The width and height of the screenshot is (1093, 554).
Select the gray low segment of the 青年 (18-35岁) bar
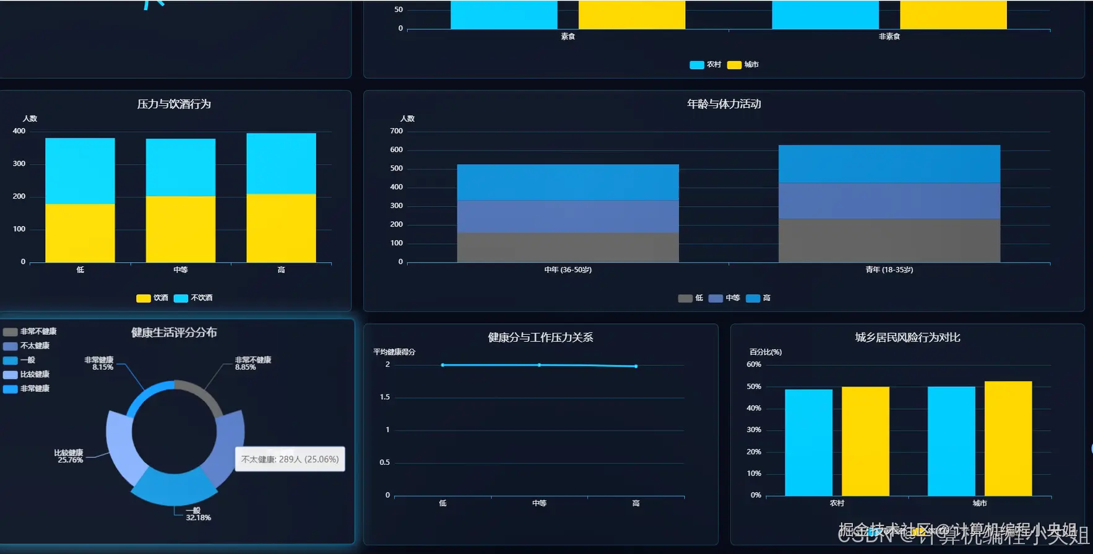889,240
